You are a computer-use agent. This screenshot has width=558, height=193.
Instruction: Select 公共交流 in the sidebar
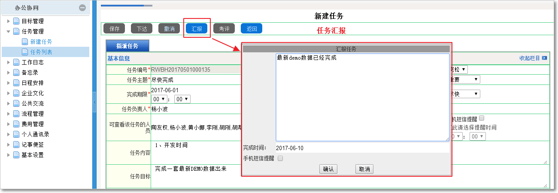tap(33, 103)
